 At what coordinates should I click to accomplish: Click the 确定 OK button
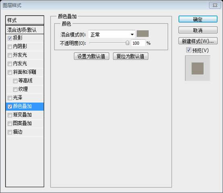[198, 19]
